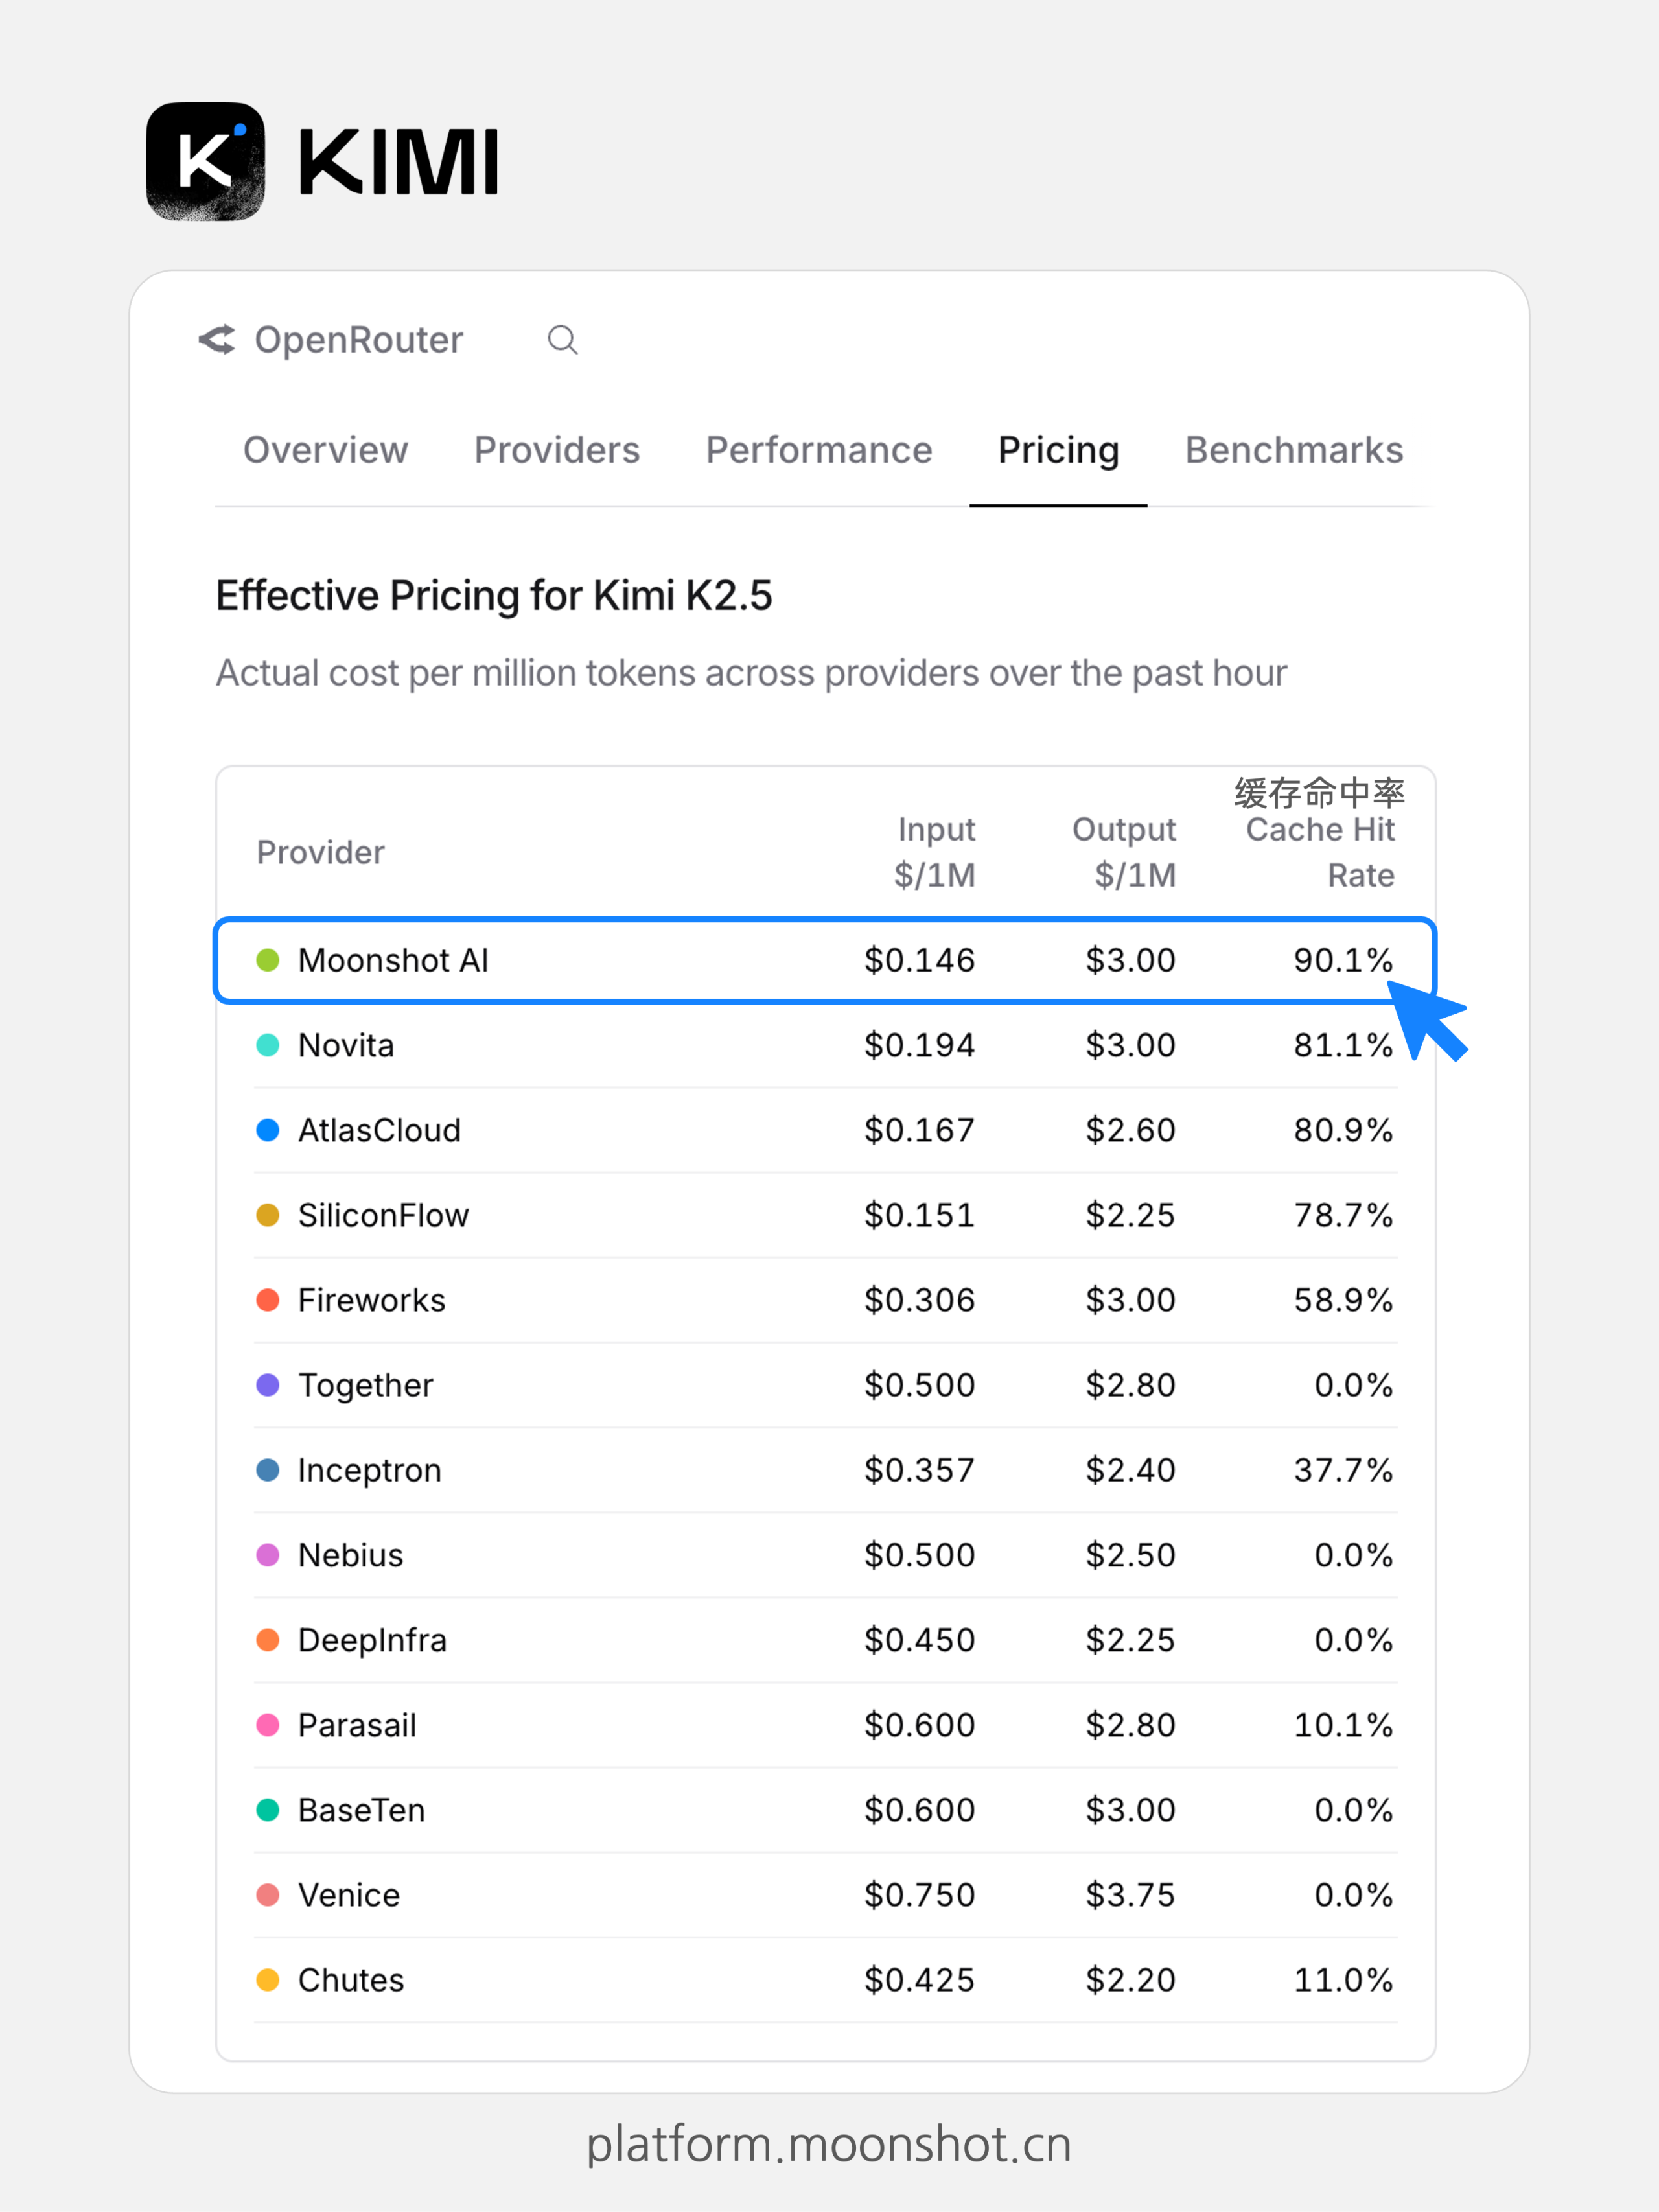1659x2212 pixels.
Task: Click the pink Parasail provider dot
Action: pos(269,1724)
